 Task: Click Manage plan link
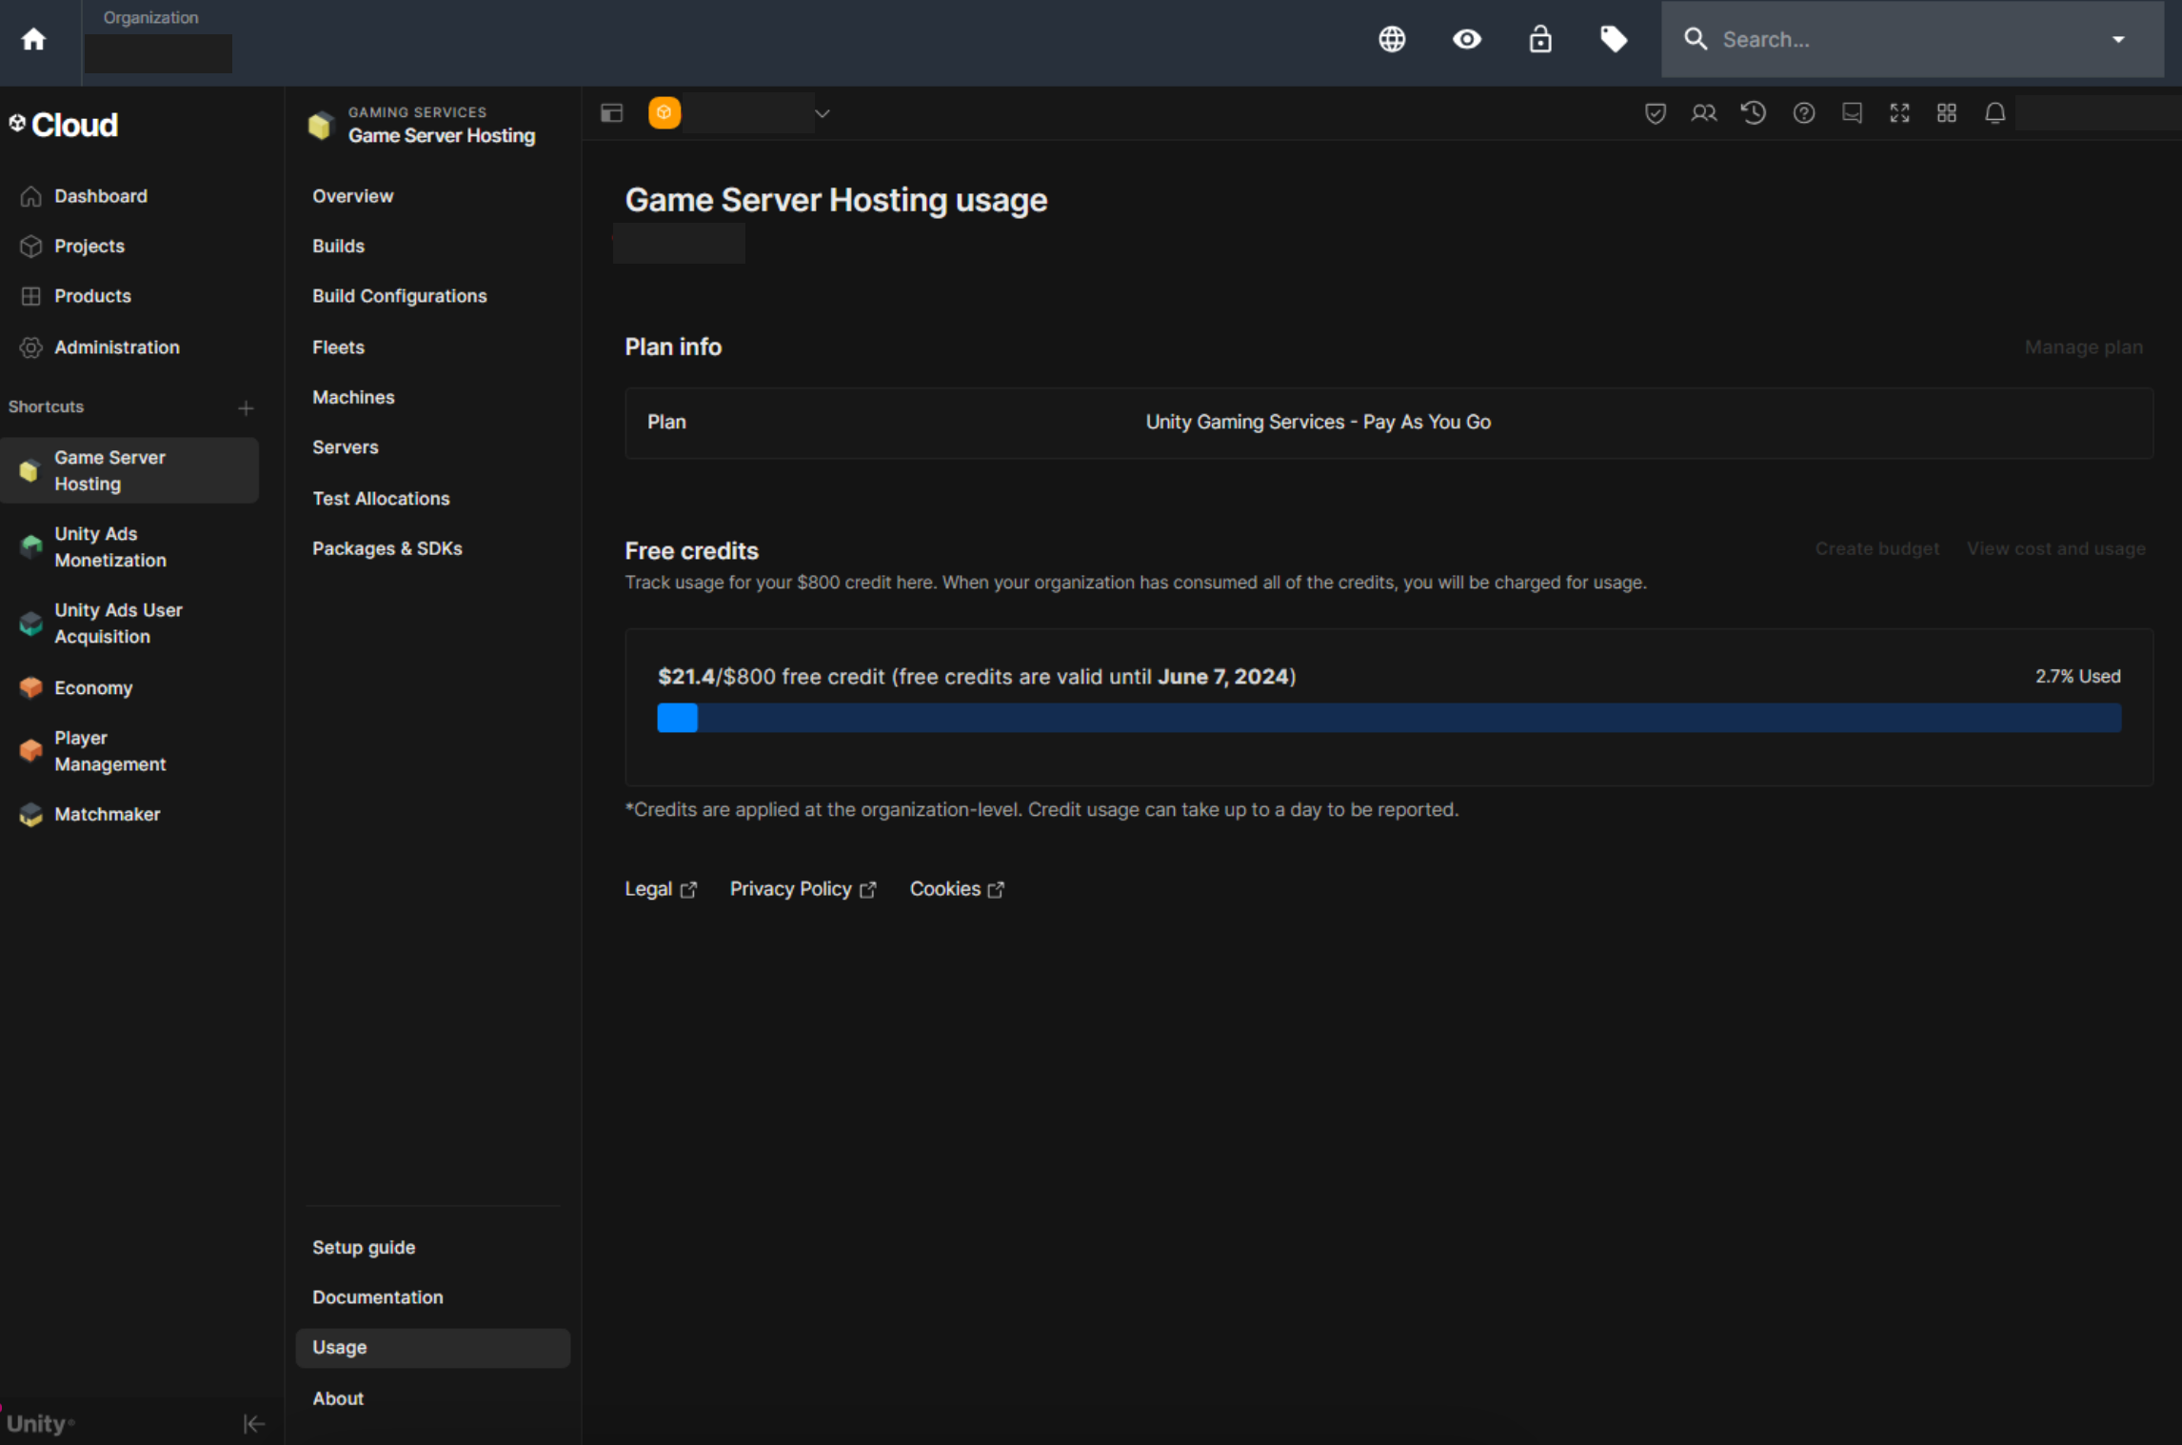tap(2083, 347)
